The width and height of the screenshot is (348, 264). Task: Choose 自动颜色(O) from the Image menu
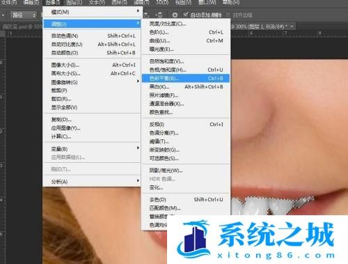(x=92, y=53)
